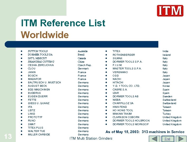Click 'WALTER TUE' entry
This screenshot has height=142, width=190.
[x=36, y=131]
